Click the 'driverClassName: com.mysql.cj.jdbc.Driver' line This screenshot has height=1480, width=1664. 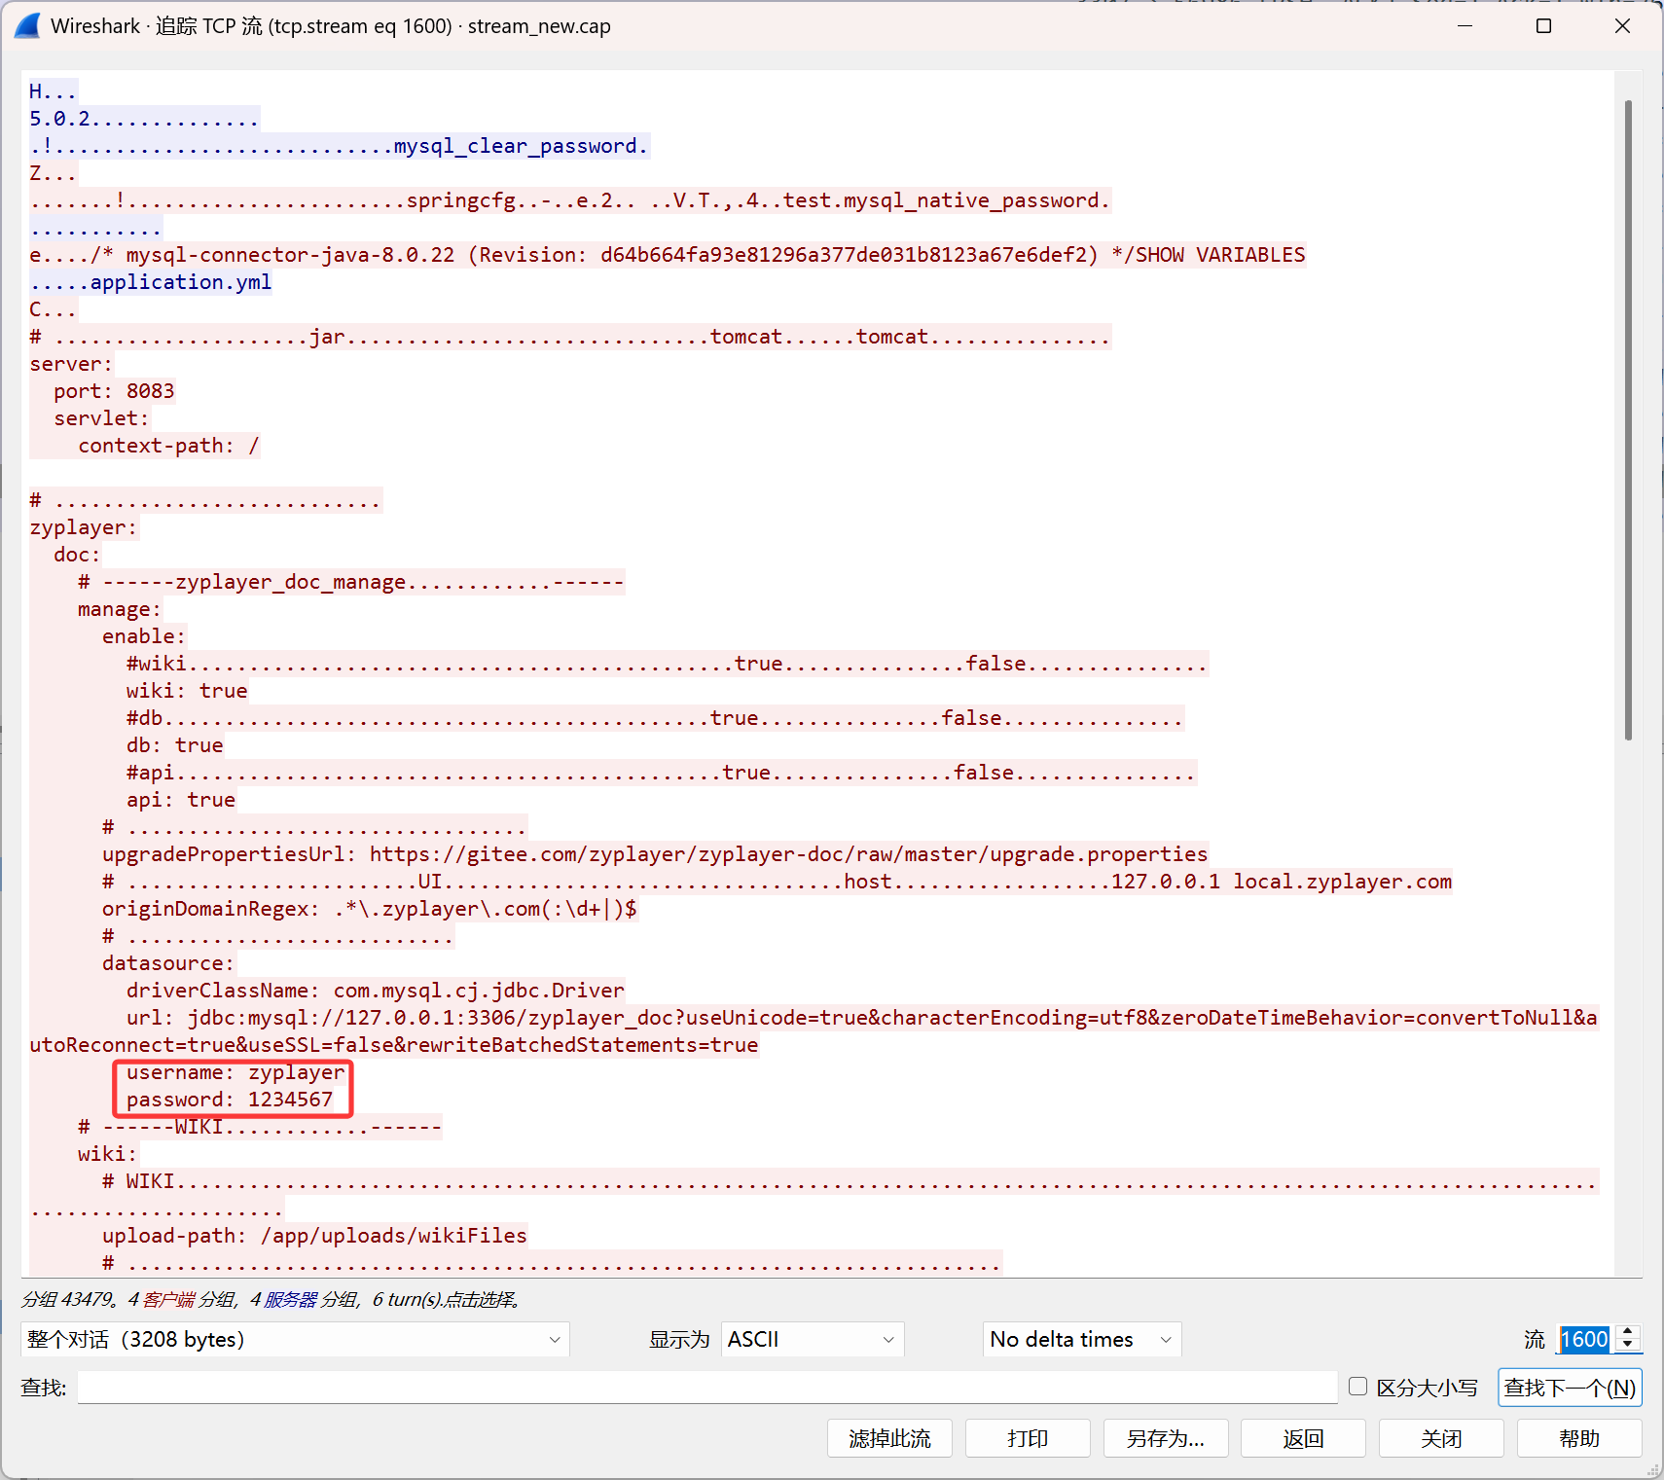tap(376, 991)
